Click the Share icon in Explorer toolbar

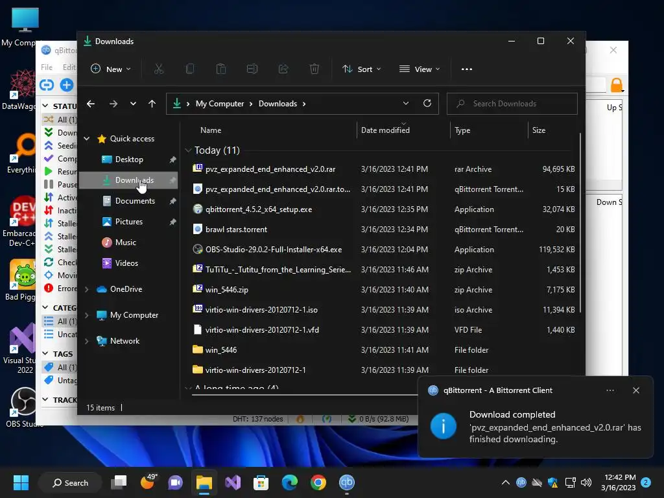point(283,69)
